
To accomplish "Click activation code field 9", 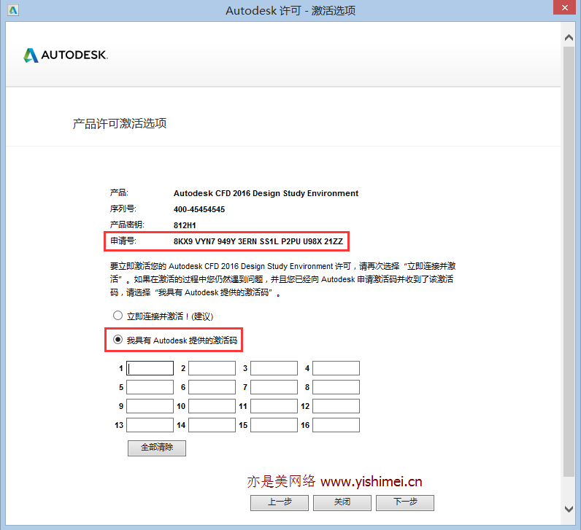I will [150, 406].
